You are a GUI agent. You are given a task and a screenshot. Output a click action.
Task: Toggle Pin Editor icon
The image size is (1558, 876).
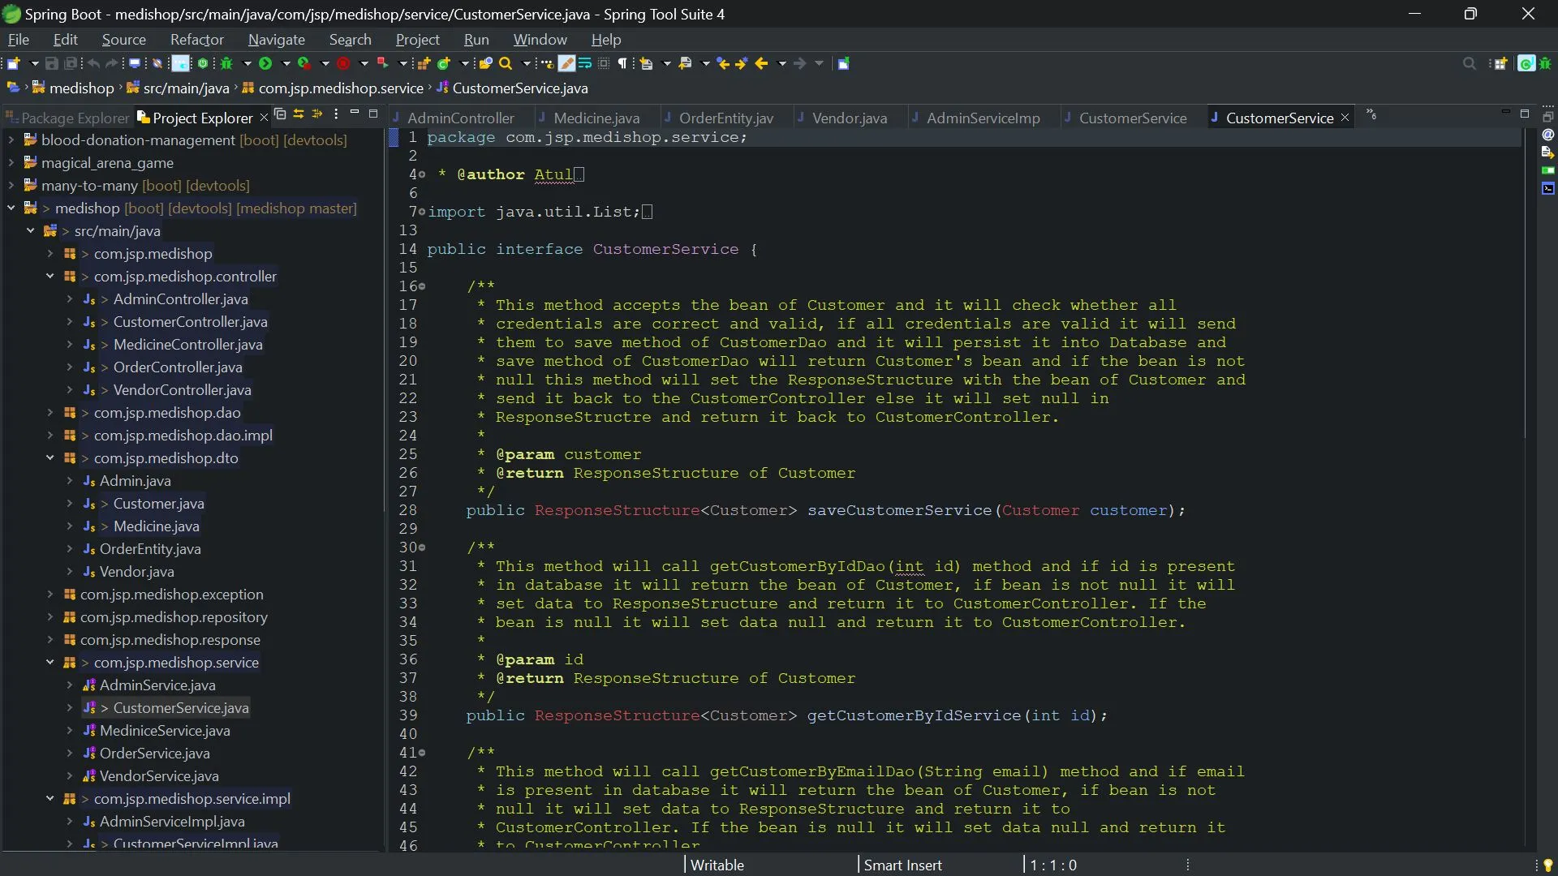point(843,63)
